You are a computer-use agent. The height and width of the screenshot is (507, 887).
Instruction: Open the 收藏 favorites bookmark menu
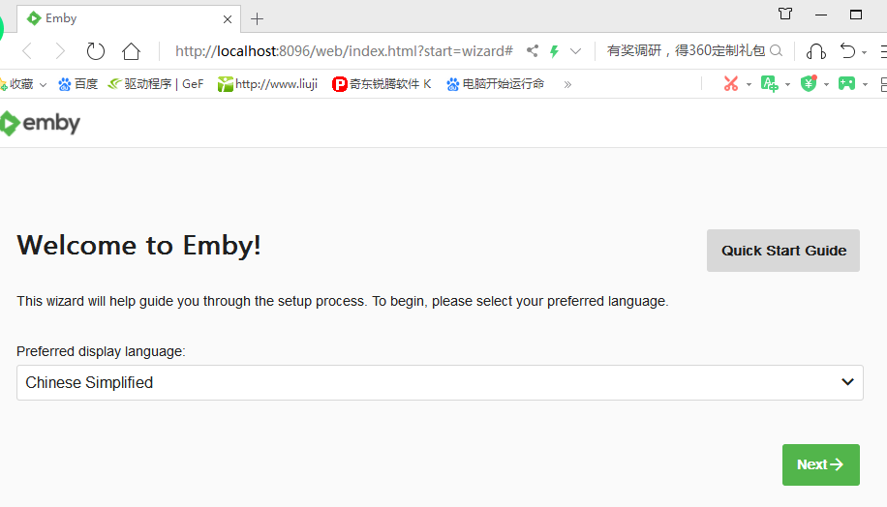click(23, 84)
